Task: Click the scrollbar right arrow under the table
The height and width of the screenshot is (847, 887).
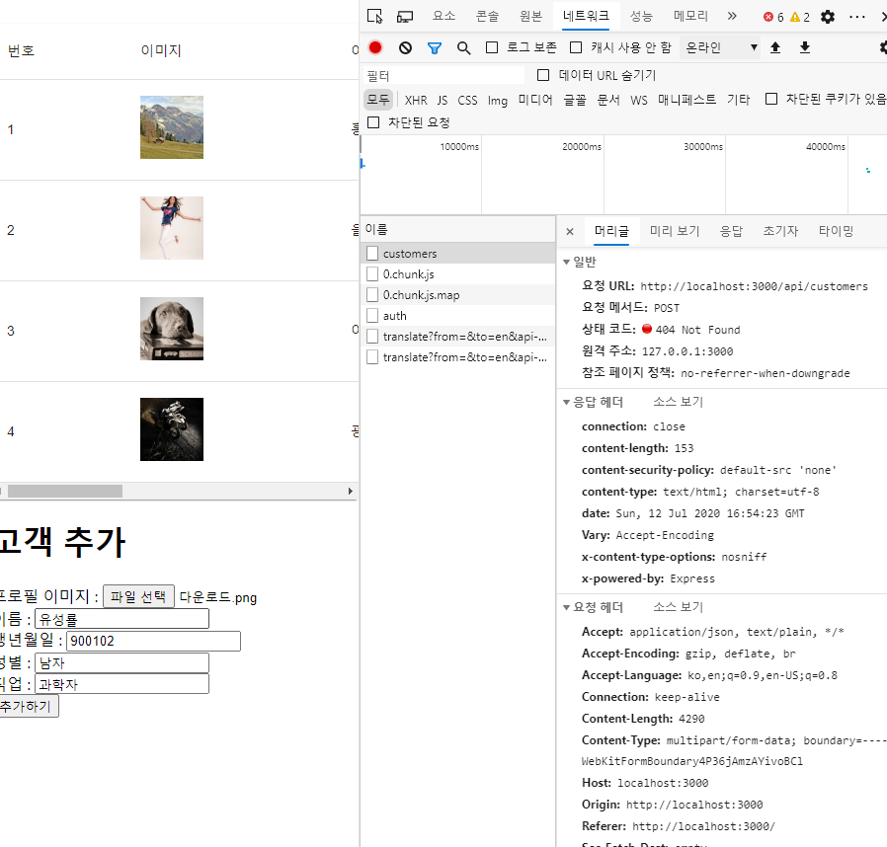Action: point(351,491)
